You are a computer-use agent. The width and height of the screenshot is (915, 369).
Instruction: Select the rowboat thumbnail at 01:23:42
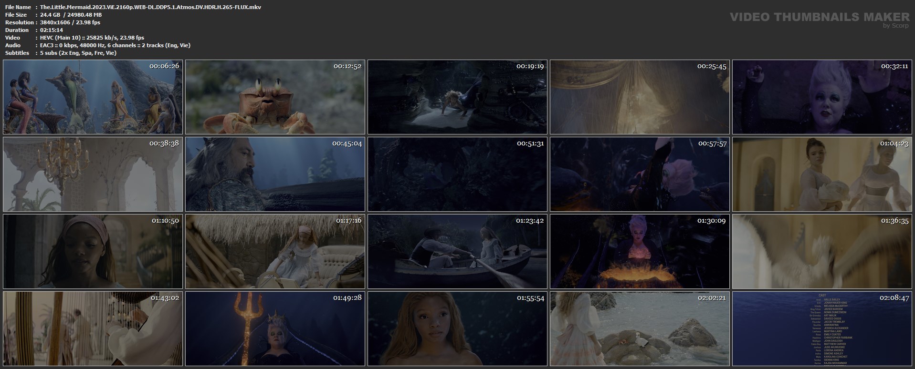click(x=457, y=251)
